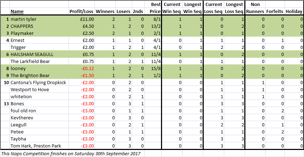Select HAILSHAM SEAGULL name cell
This screenshot has width=304, height=157.
tap(39, 55)
